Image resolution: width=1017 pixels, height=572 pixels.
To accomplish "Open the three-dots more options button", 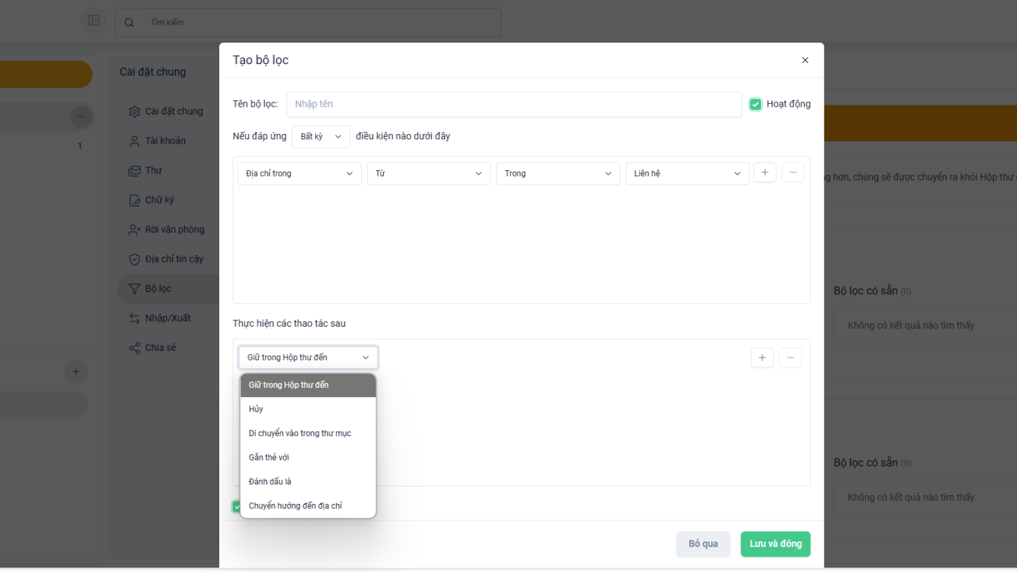I will click(81, 116).
